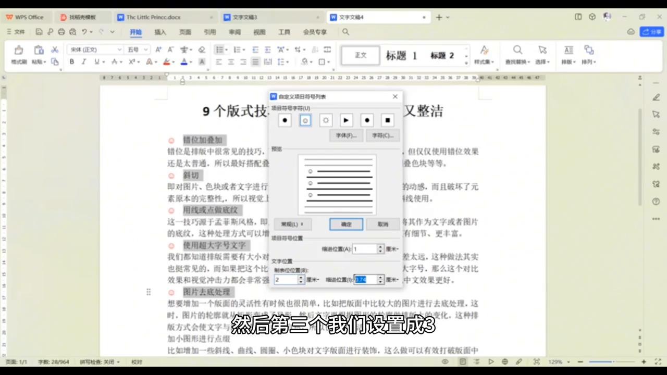Click the cloud sync icon near Share

(631, 32)
